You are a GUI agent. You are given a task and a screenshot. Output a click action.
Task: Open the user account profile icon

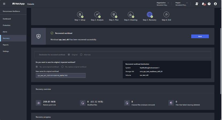(x=215, y=4)
